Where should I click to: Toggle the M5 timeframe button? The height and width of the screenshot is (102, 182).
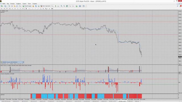tap(4, 9)
